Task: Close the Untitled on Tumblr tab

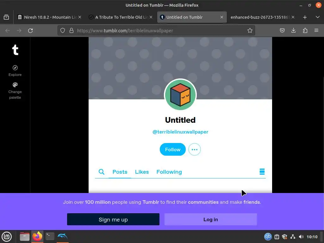Action: coord(222,17)
